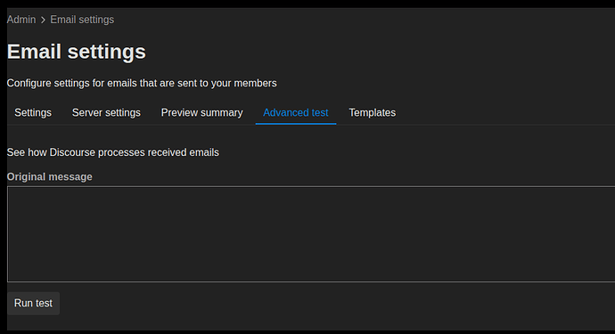615x334 pixels.
Task: Click the "Original message" field label
Action: 49,177
